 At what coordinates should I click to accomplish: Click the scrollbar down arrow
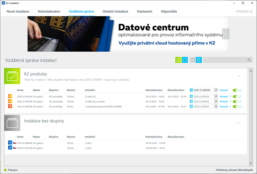pos(251,163)
